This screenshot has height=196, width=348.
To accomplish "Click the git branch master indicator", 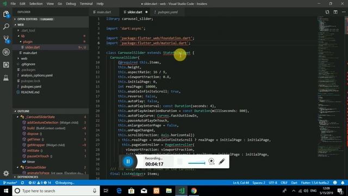I will (x=10, y=183).
